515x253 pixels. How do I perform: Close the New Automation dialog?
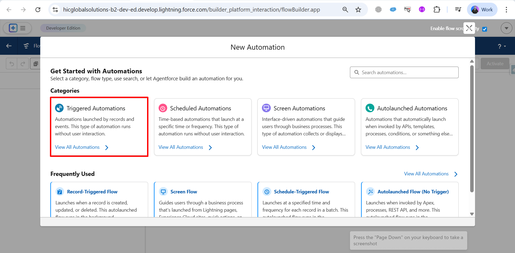(469, 28)
